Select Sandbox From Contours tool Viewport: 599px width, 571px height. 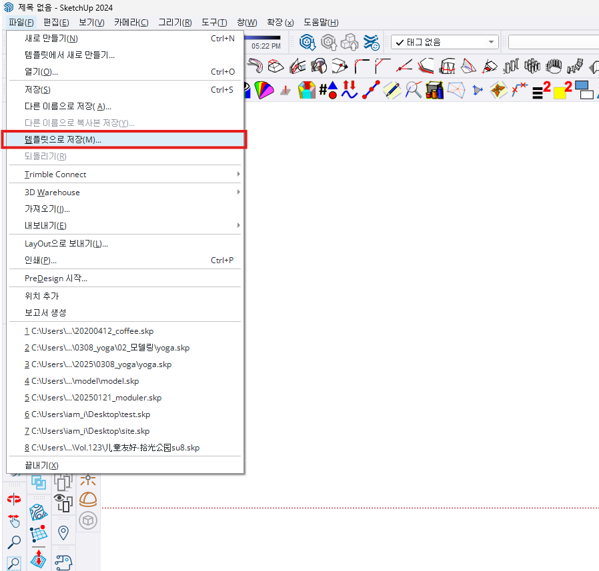[38, 512]
